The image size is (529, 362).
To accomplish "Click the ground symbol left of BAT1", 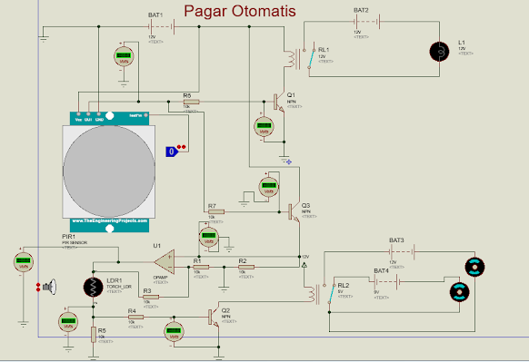I will [x=44, y=38].
